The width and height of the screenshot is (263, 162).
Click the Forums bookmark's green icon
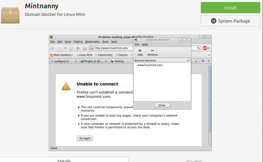coord(116,55)
